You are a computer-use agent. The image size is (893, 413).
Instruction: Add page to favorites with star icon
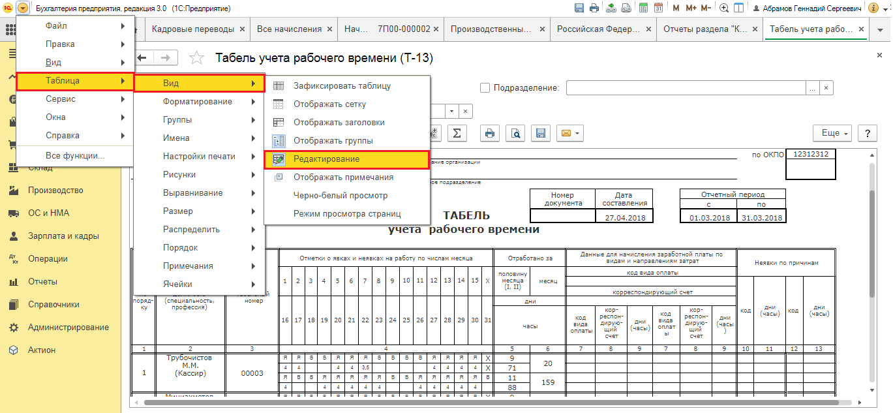tap(196, 59)
